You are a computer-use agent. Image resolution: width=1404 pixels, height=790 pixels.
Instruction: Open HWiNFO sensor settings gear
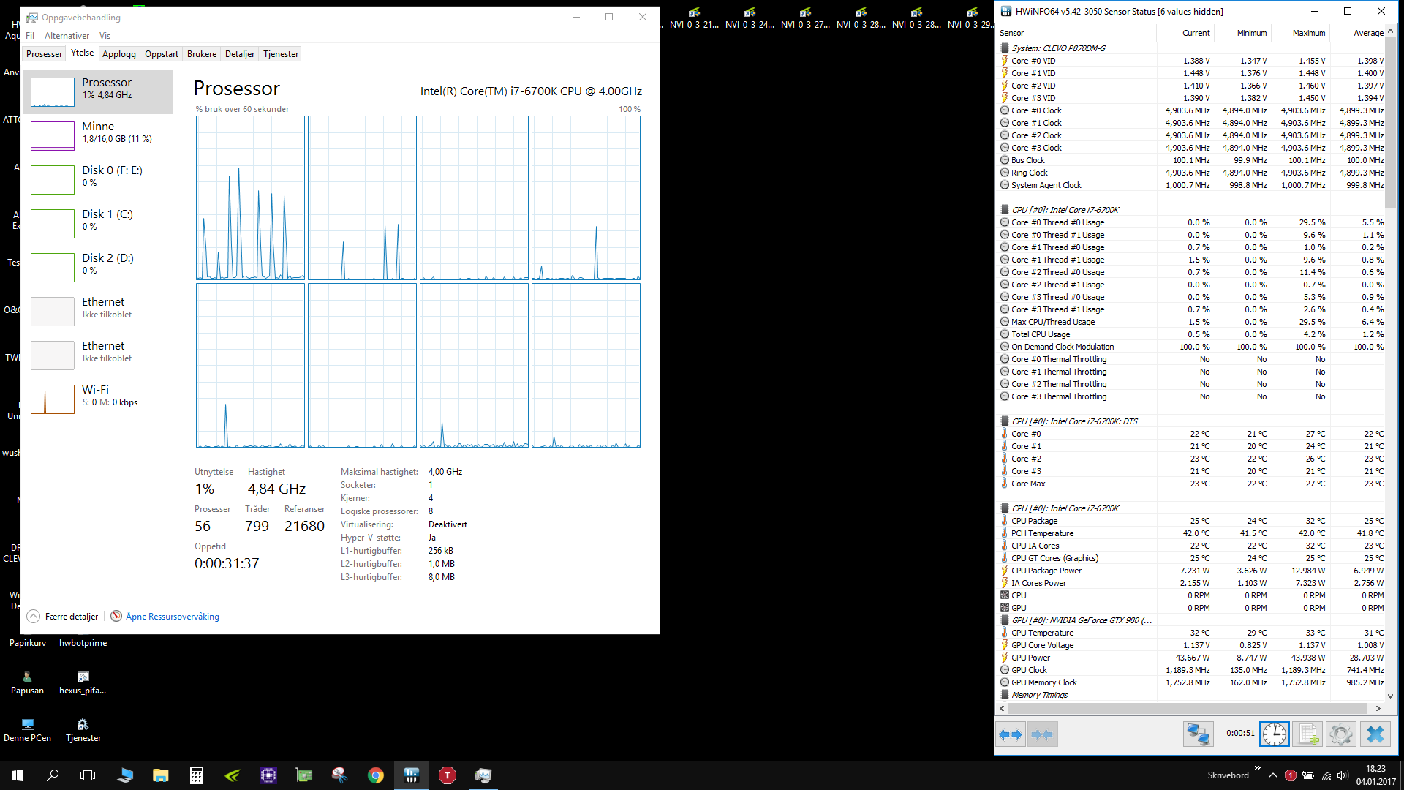coord(1340,734)
